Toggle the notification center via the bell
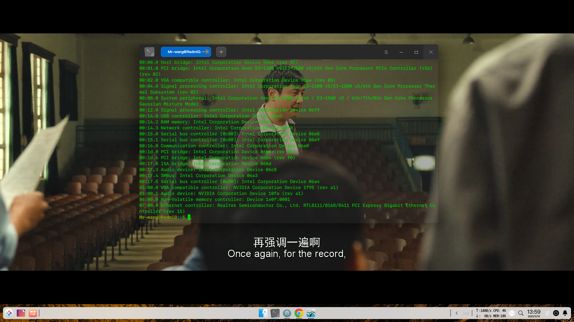This screenshot has height=322, width=574. 564,313
